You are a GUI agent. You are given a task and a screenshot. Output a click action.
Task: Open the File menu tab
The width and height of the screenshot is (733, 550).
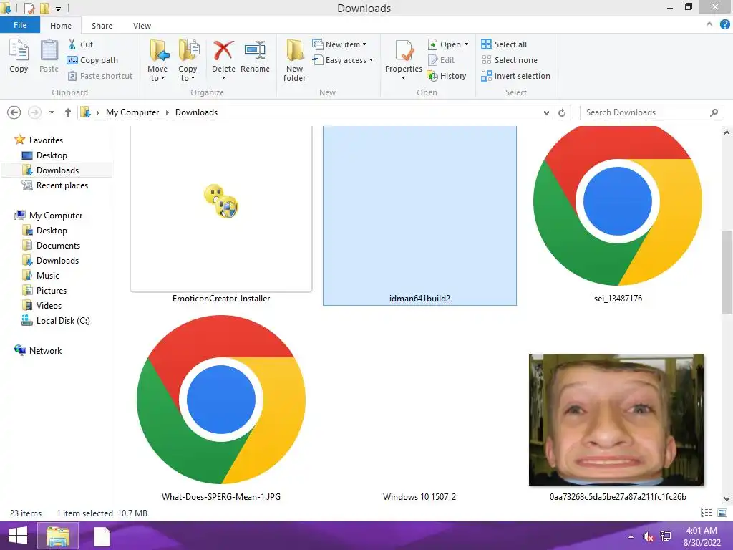tap(20, 25)
